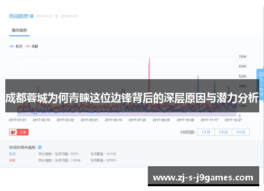Open the 杭州 keyword link

12,154
